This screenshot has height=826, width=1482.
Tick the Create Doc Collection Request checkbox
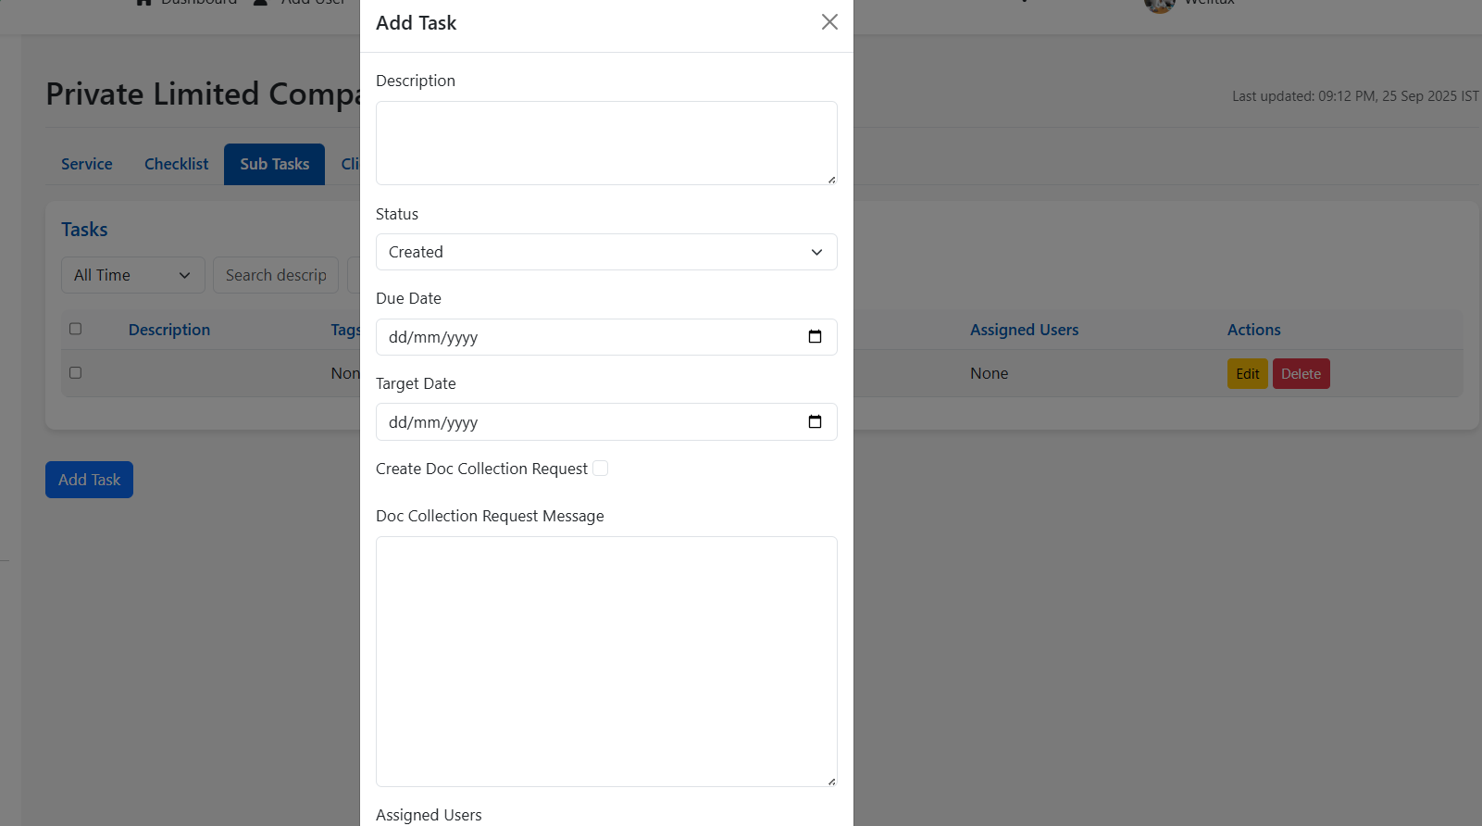601,469
